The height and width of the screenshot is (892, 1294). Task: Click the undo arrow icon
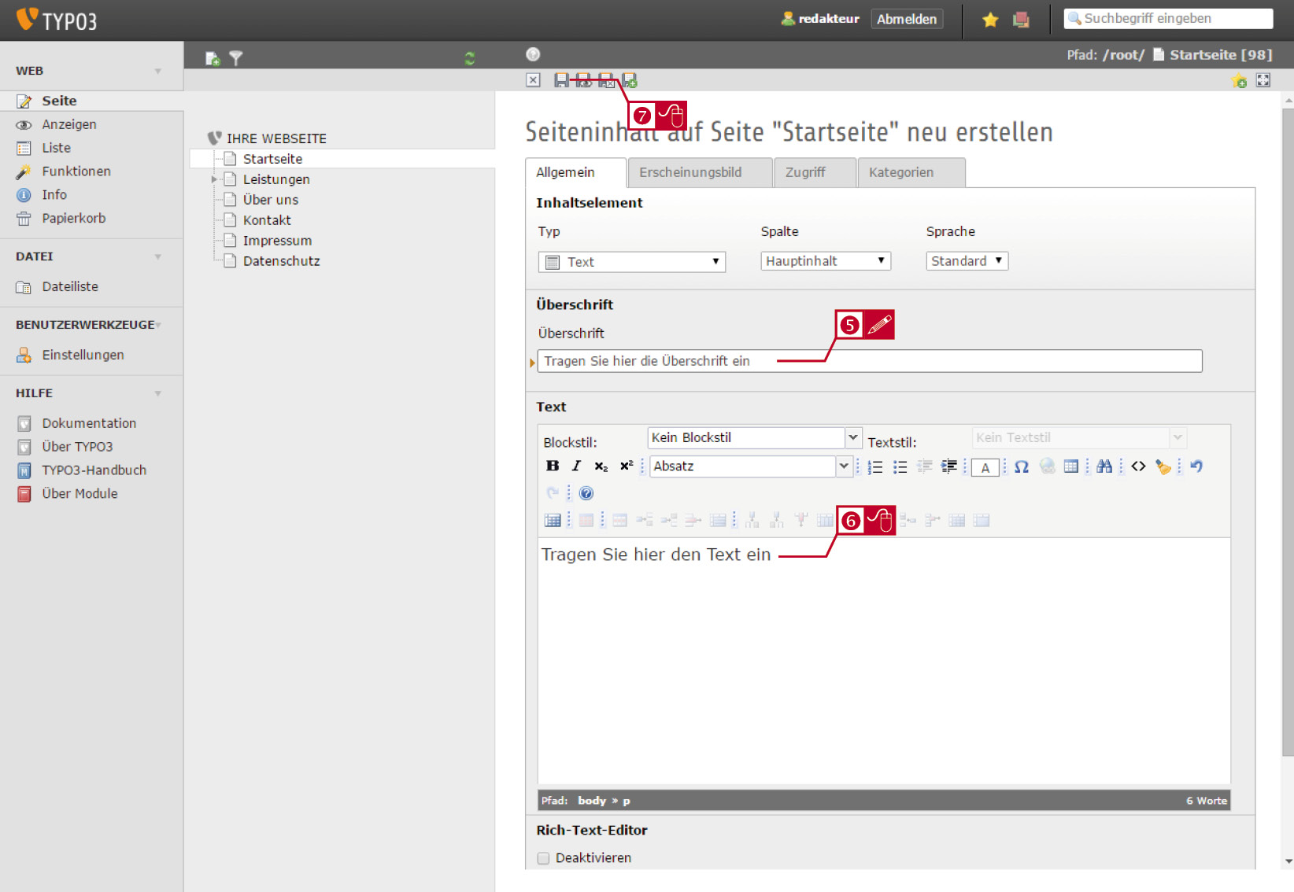tap(1196, 466)
